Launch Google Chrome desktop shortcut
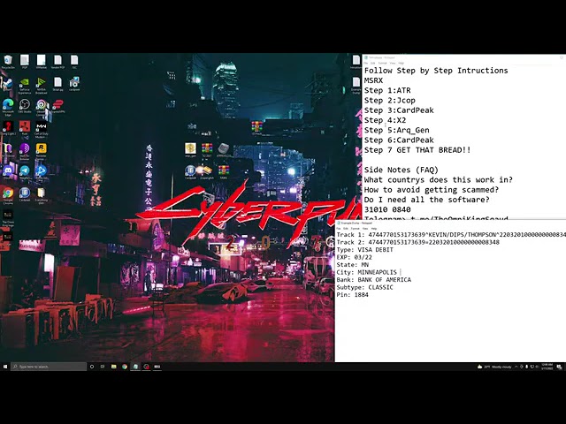 [8, 196]
